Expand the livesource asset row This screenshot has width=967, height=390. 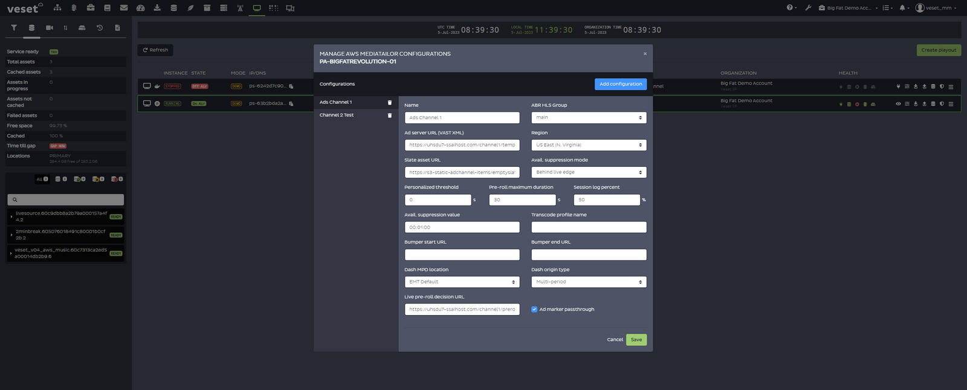tap(11, 216)
